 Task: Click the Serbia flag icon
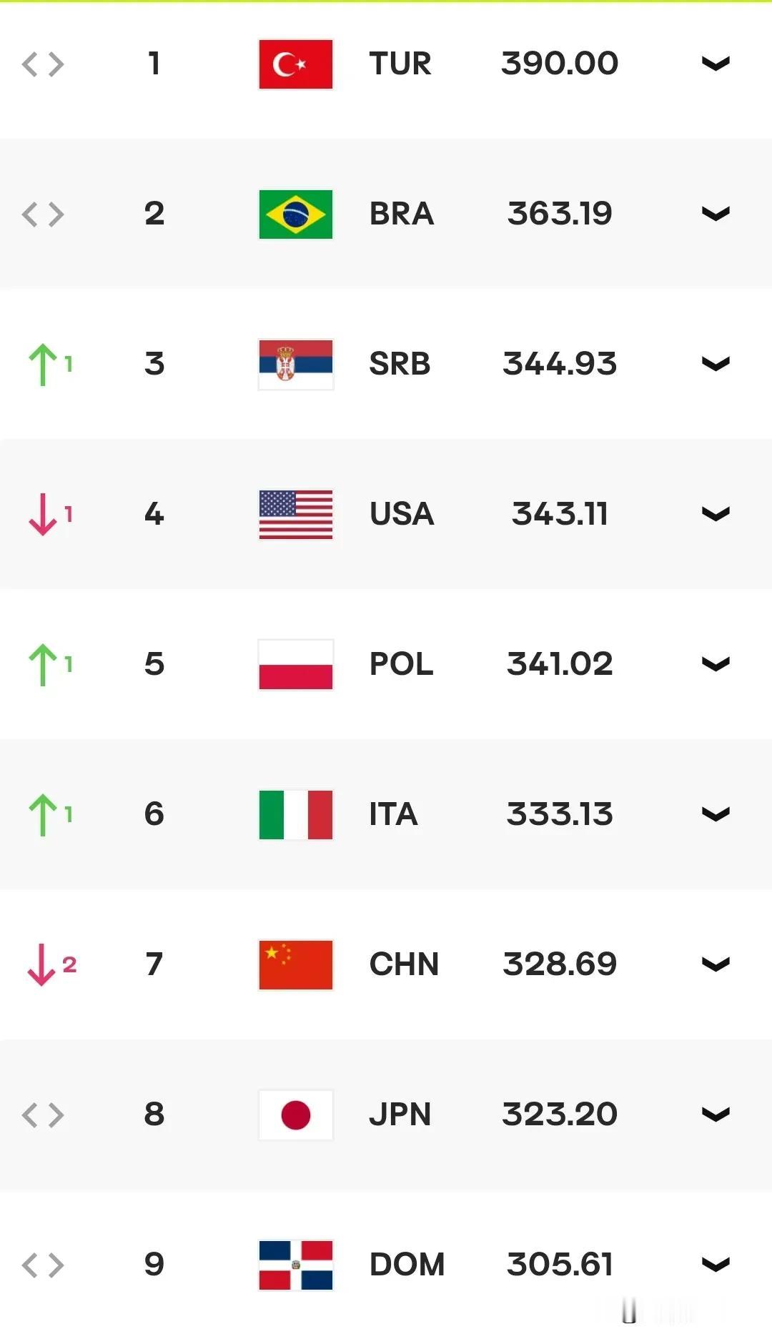(x=295, y=365)
